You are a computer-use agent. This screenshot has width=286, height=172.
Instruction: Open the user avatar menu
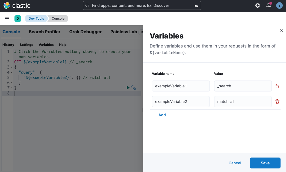click(x=279, y=5)
